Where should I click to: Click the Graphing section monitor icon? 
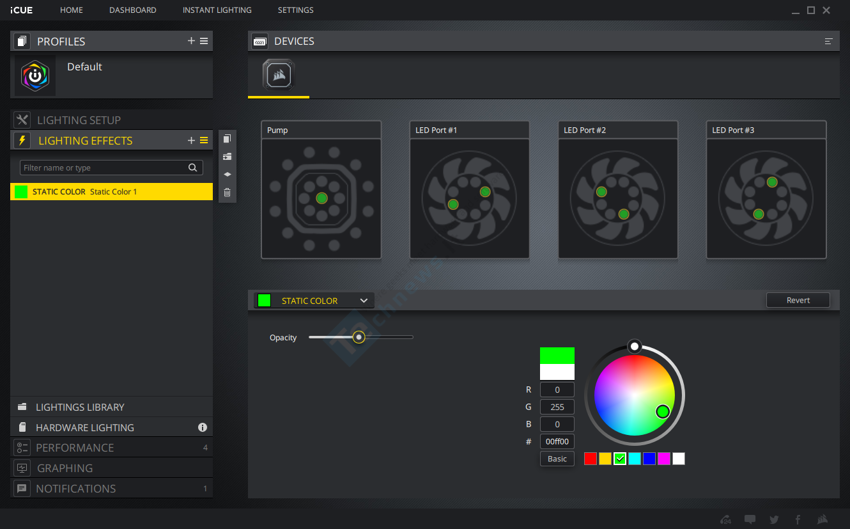(22, 468)
